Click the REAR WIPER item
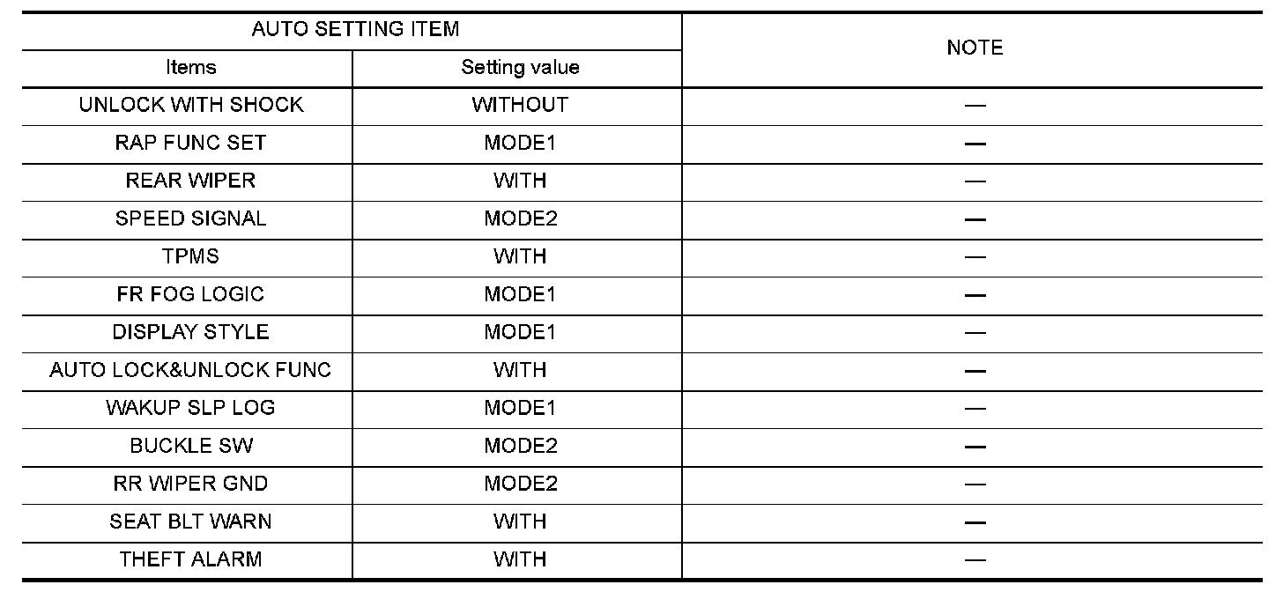This screenshot has width=1283, height=592. (x=190, y=181)
